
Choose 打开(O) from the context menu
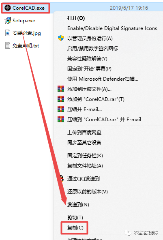point(76,18)
